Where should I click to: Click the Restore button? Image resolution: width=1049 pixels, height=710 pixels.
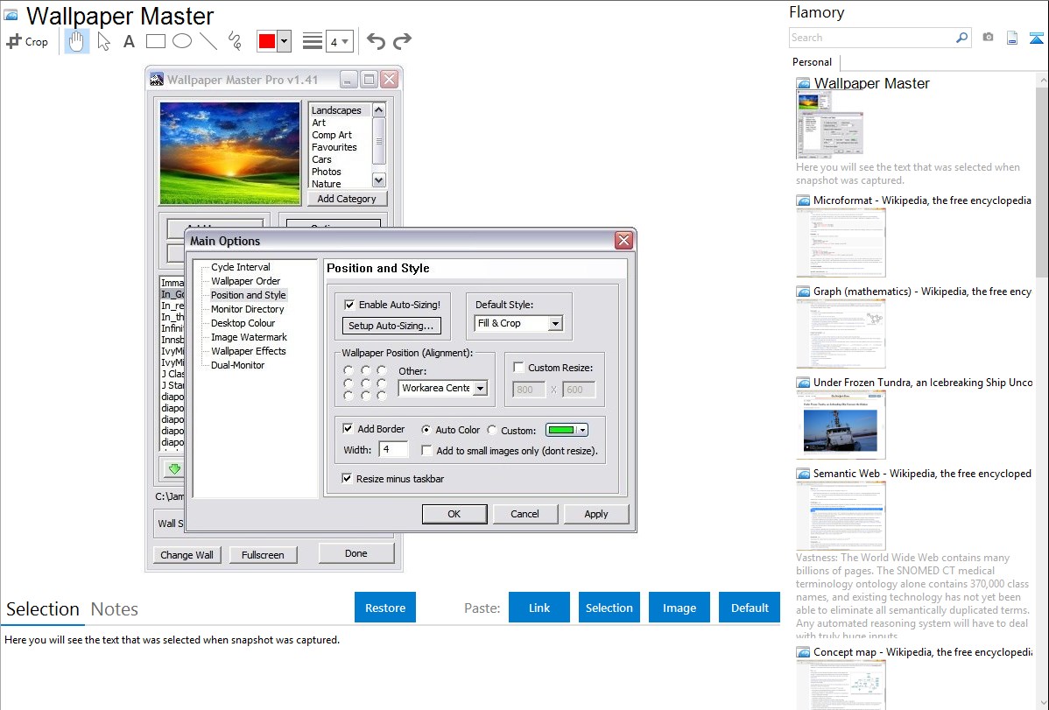coord(385,608)
